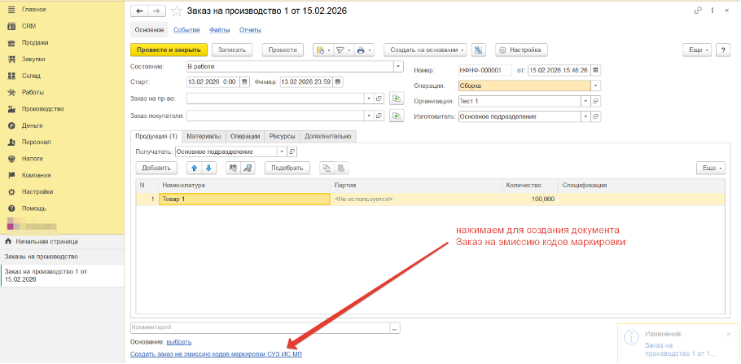The height and width of the screenshot is (364, 741).
Task: Click the Провести и закрыть button
Action: click(169, 50)
